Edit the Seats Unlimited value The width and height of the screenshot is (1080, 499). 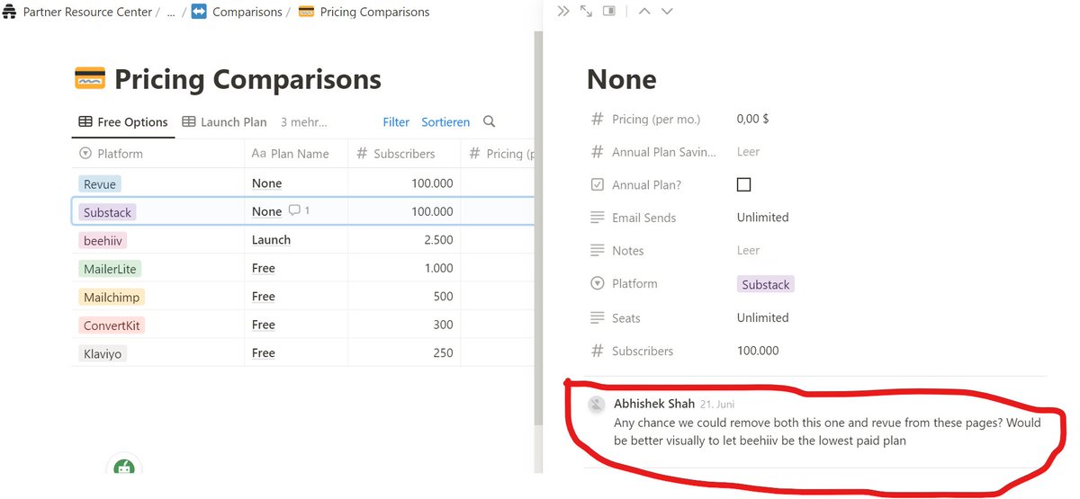[x=762, y=317]
